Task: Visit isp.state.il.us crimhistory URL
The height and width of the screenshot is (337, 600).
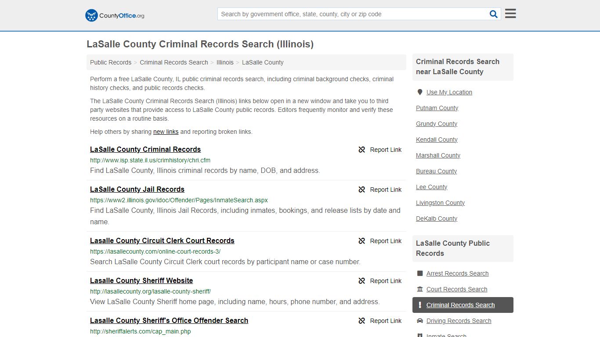Action: tap(150, 160)
